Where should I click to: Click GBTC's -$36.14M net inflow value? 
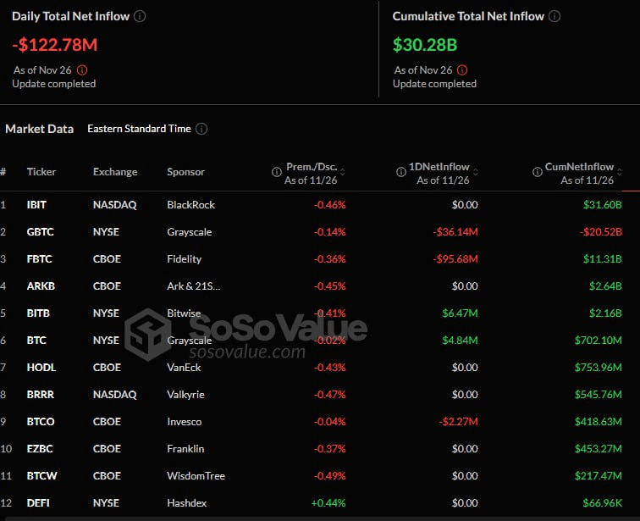(455, 232)
